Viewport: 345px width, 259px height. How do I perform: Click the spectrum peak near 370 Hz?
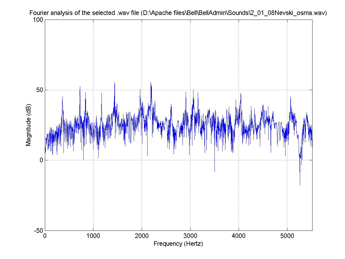click(62, 97)
